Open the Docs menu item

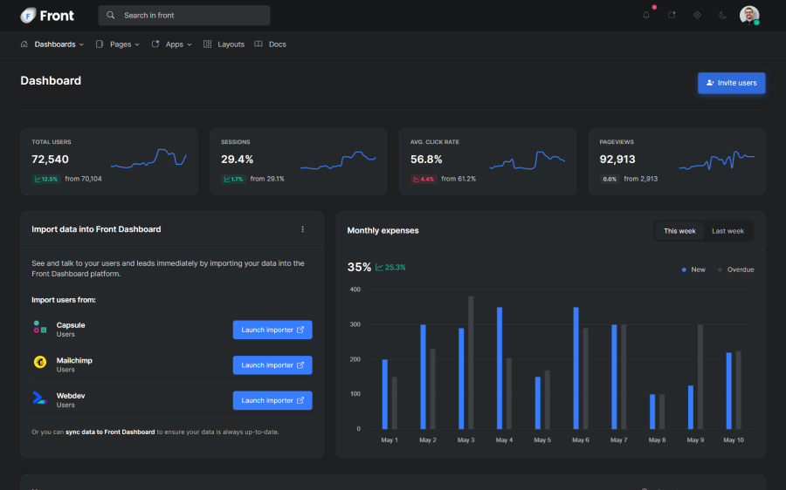click(271, 44)
